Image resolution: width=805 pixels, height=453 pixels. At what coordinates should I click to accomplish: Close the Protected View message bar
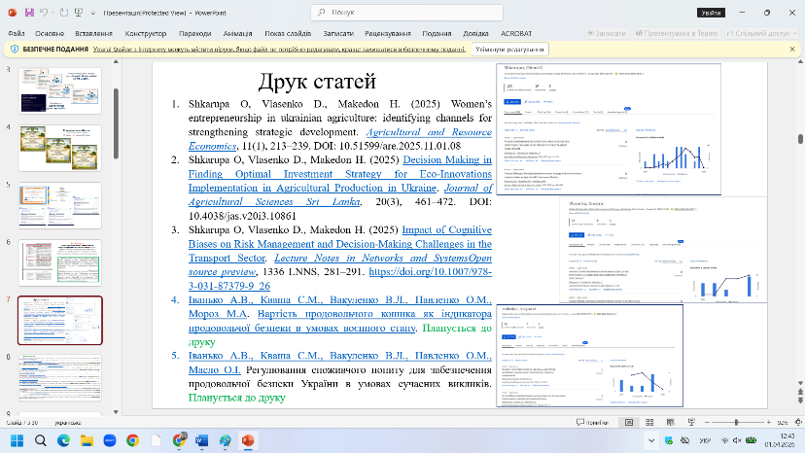(x=792, y=49)
